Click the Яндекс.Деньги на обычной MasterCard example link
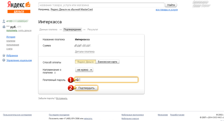The image size is (224, 121). [72, 10]
